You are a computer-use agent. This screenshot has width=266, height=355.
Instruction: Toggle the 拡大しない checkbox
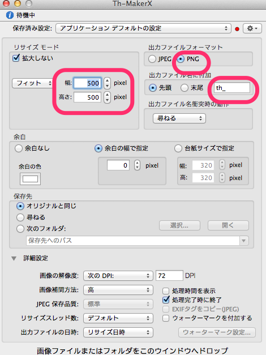[x=16, y=58]
